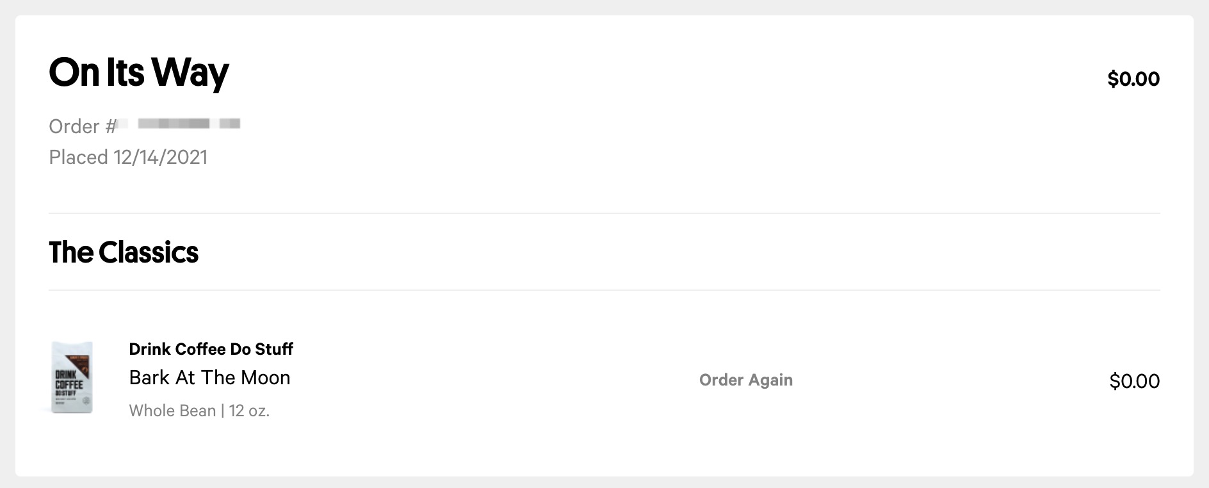The width and height of the screenshot is (1209, 488).
Task: Open the Bark At The Moon bag thumbnail
Action: point(72,377)
